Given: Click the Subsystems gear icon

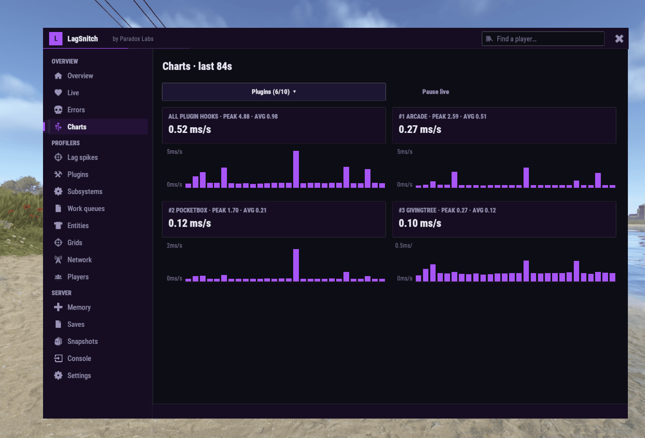Looking at the screenshot, I should pos(58,191).
